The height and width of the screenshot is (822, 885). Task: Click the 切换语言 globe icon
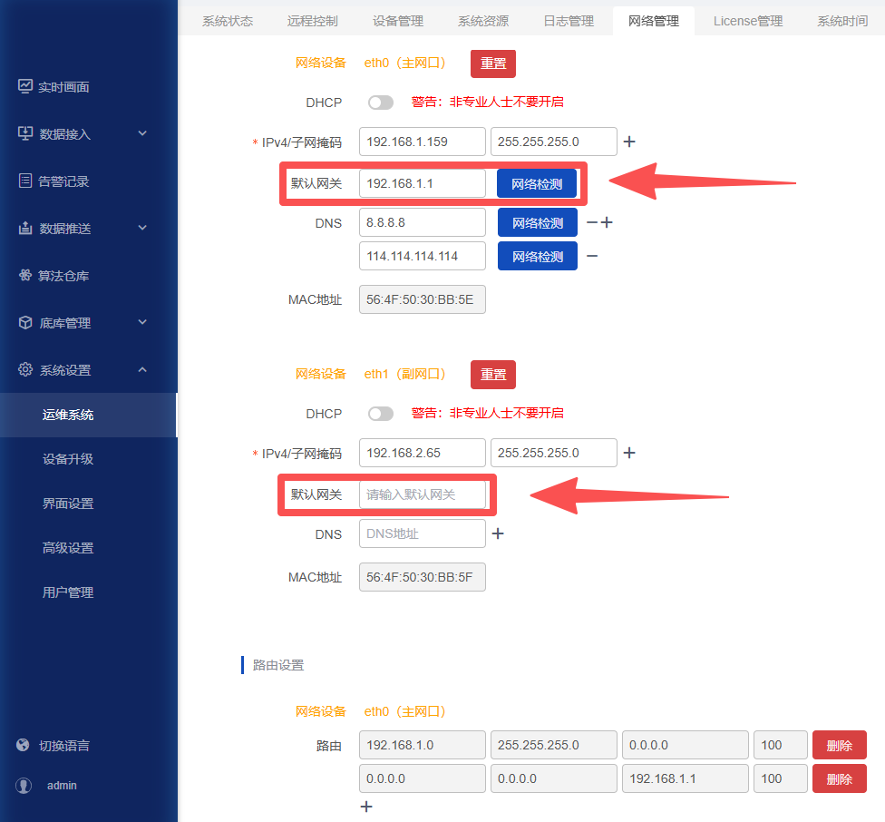[24, 746]
